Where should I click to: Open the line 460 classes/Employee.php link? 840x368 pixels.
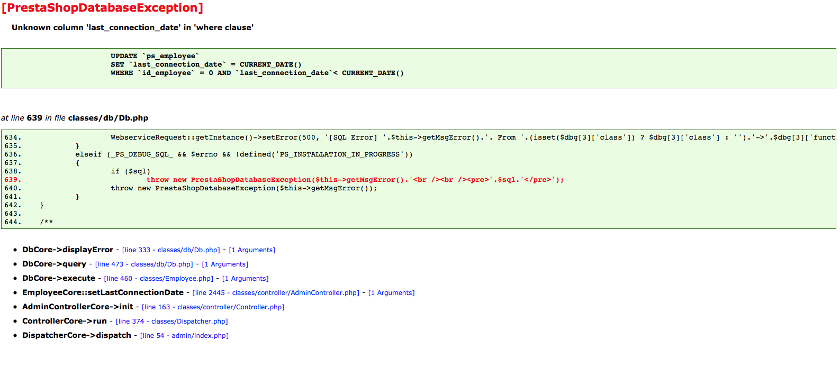[x=159, y=279]
